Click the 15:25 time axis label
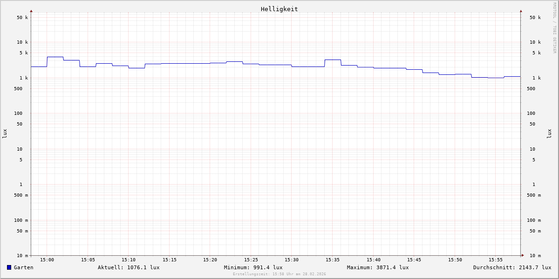The image size is (559, 279). click(x=251, y=260)
